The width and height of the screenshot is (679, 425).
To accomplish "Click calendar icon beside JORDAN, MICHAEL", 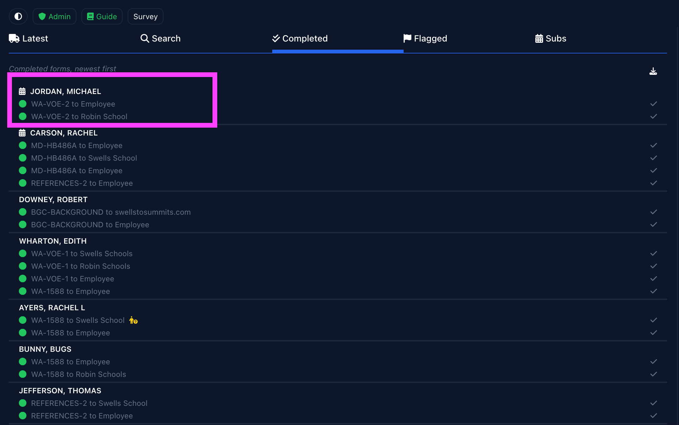I will (22, 91).
